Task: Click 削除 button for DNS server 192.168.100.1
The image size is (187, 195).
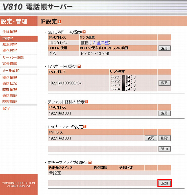Action: click(165, 138)
